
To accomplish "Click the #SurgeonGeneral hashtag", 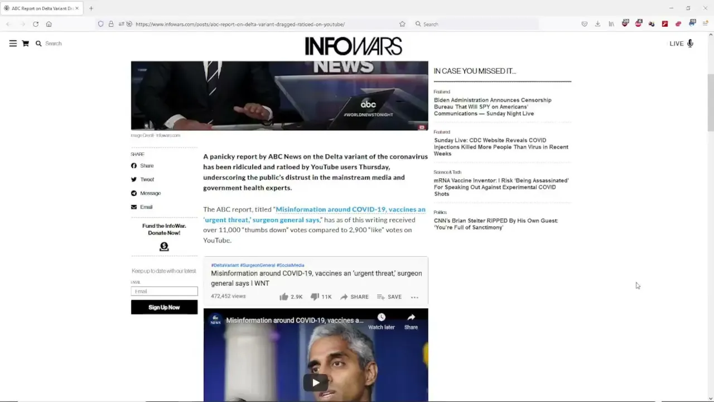I will pyautogui.click(x=258, y=265).
